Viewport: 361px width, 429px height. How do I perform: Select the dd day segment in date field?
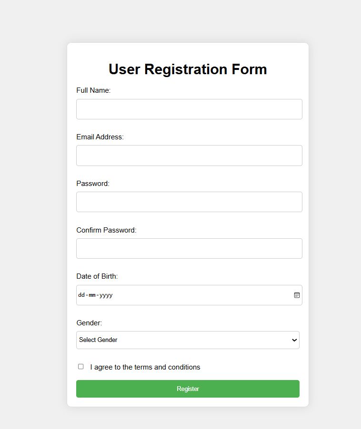coord(81,295)
